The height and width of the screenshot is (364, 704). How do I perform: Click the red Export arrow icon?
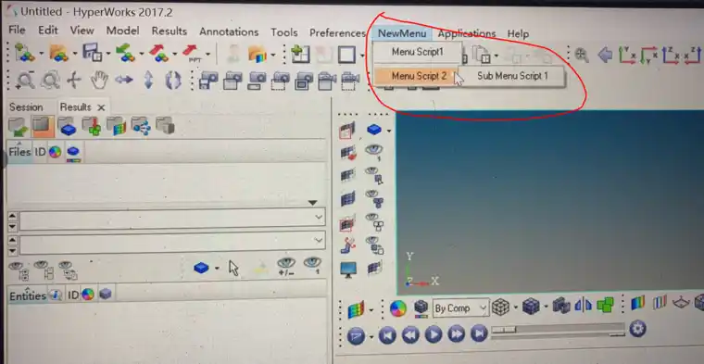click(158, 54)
